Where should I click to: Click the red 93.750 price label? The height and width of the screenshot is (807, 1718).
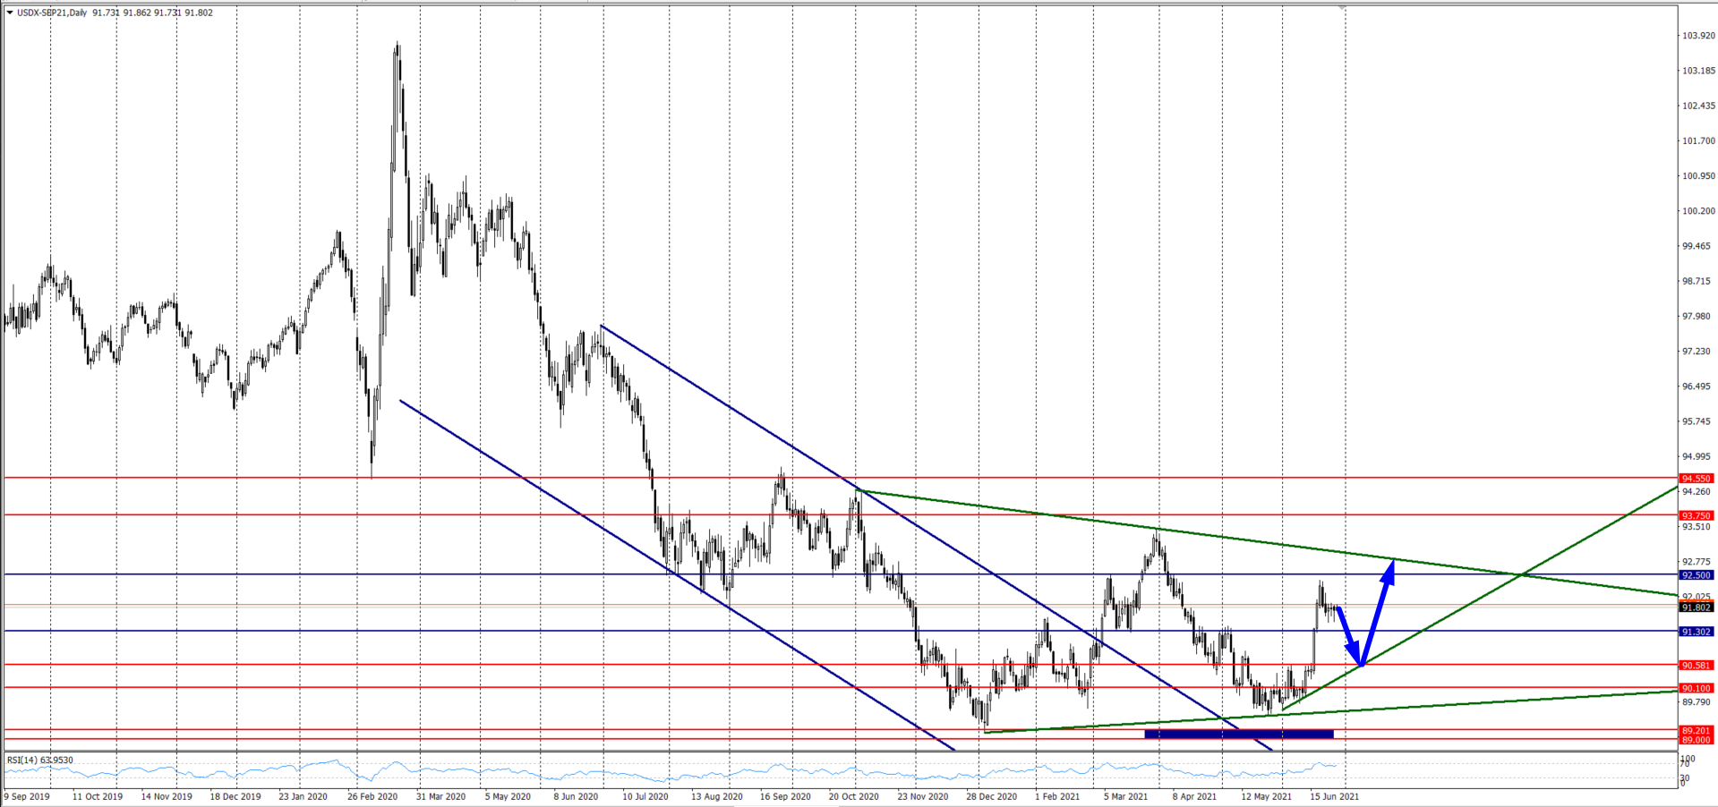point(1696,515)
